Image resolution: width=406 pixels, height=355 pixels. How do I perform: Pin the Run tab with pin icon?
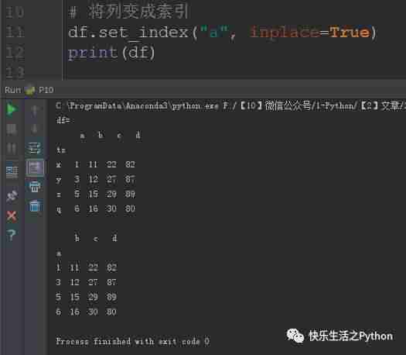point(12,196)
